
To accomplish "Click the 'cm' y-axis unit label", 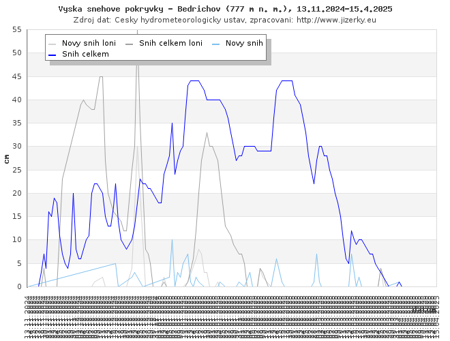I will point(7,158).
